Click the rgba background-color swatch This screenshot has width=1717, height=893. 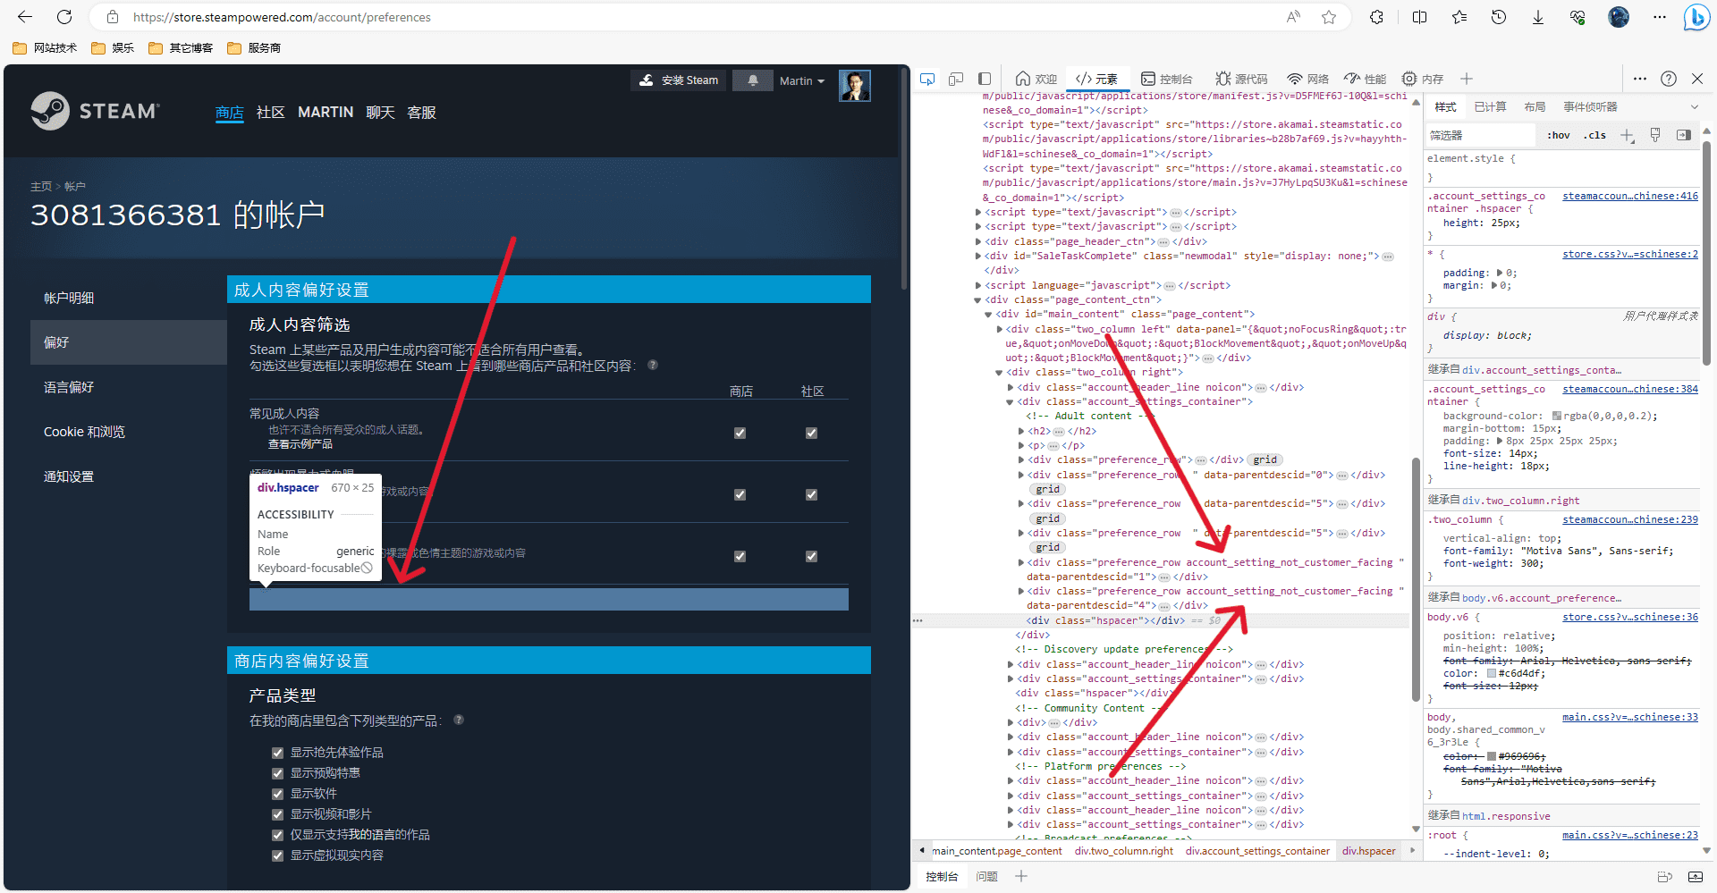tap(1557, 416)
